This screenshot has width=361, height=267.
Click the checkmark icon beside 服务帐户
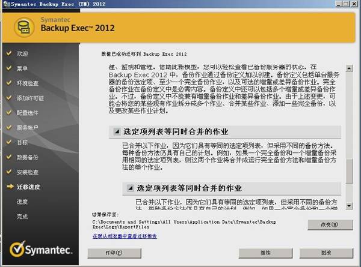[8, 127]
